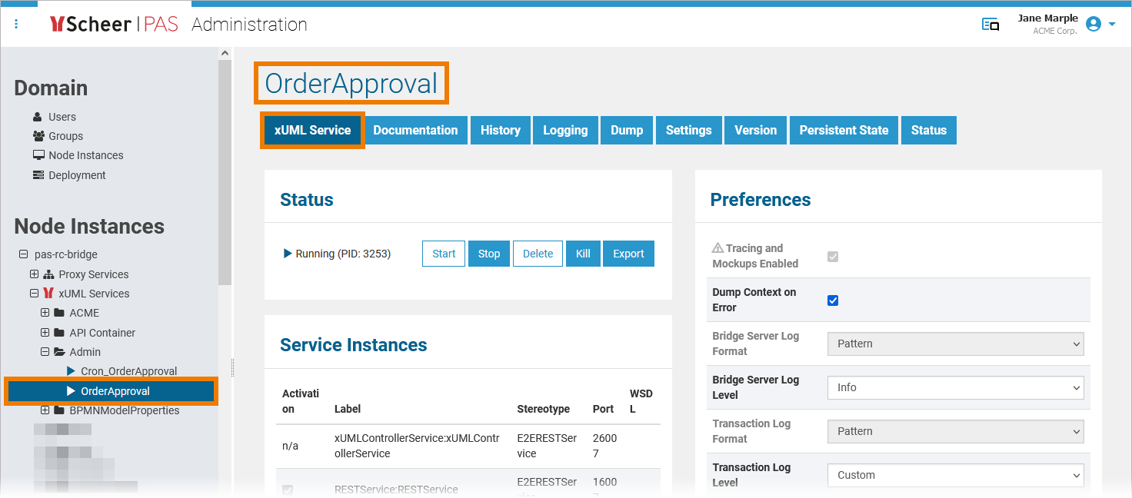Expand the API Container folder

45,333
